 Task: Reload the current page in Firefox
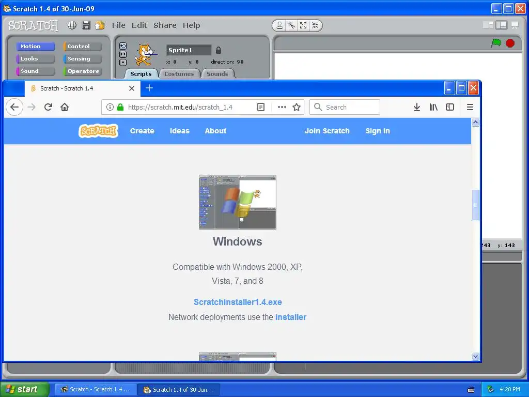(x=48, y=107)
